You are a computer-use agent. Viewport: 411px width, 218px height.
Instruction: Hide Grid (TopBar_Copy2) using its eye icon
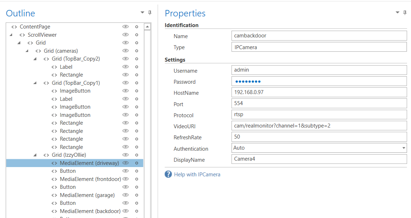click(x=126, y=59)
